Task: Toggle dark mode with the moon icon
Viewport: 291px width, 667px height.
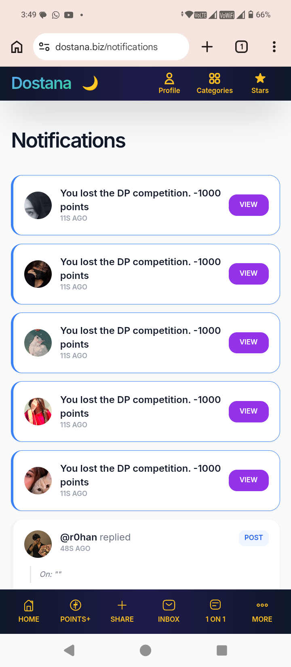Action: (x=90, y=83)
